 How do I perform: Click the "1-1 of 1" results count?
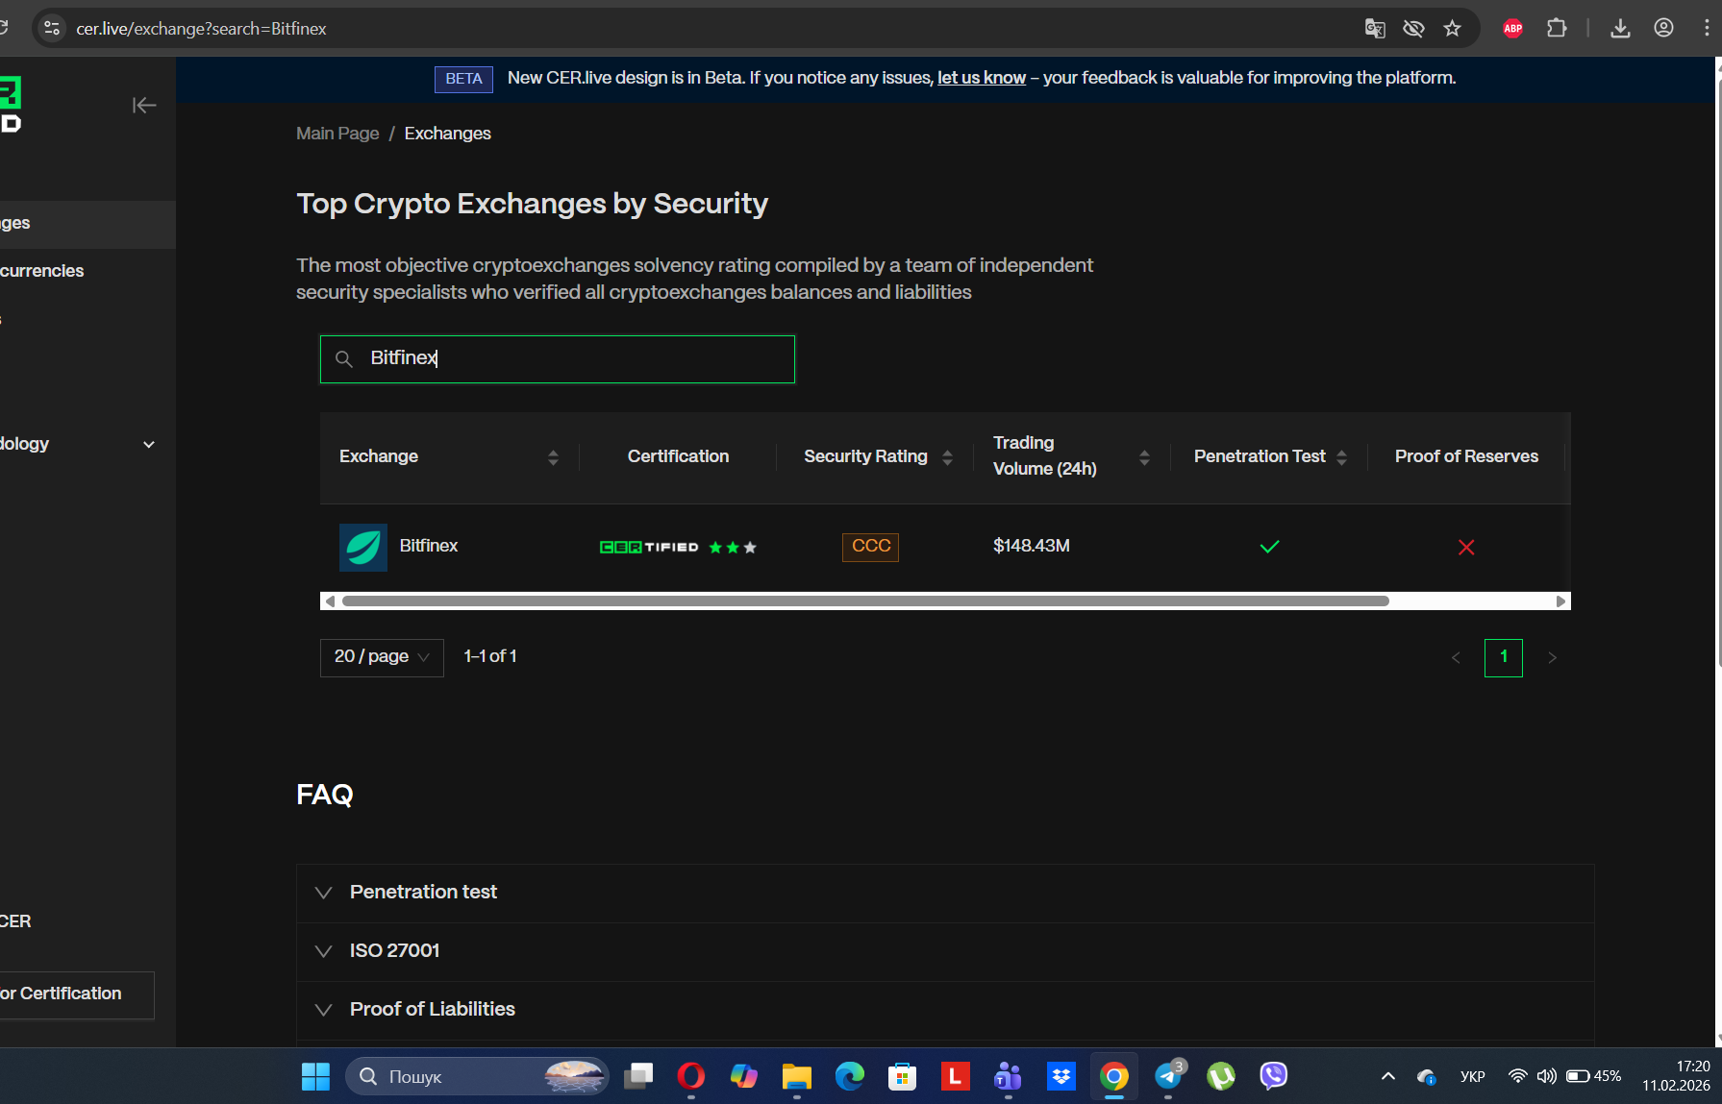coord(490,656)
